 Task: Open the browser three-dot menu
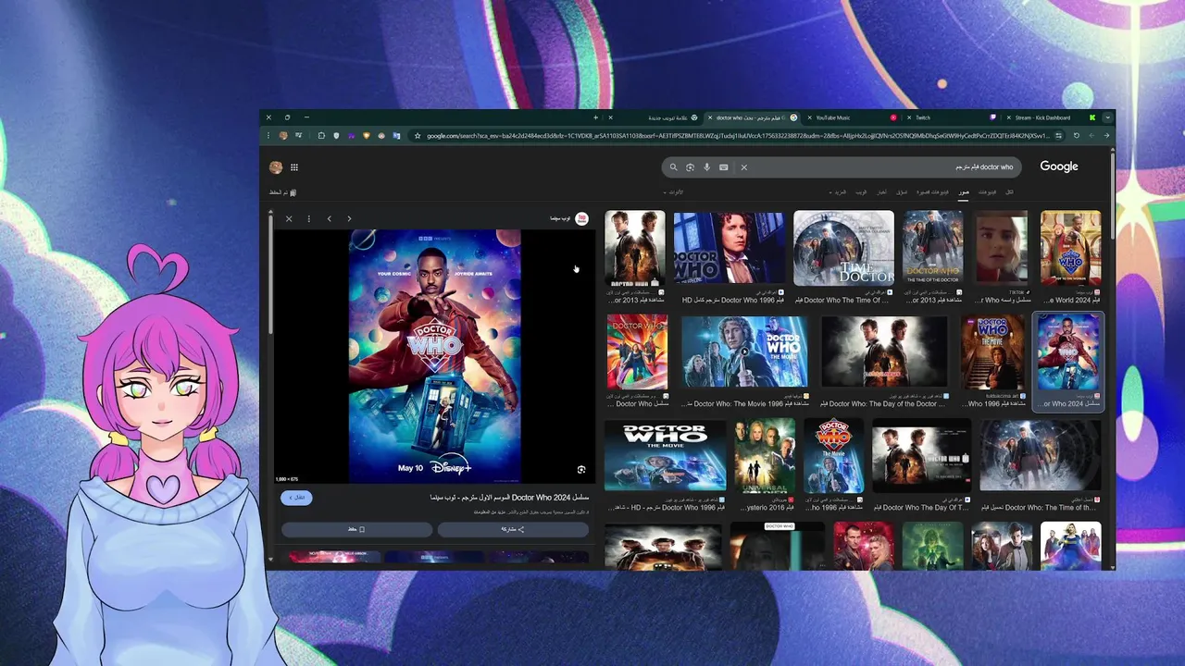click(268, 136)
